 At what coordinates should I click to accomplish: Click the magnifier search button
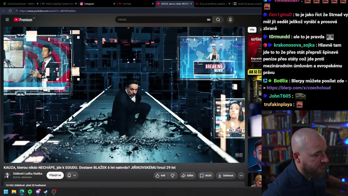(218, 20)
